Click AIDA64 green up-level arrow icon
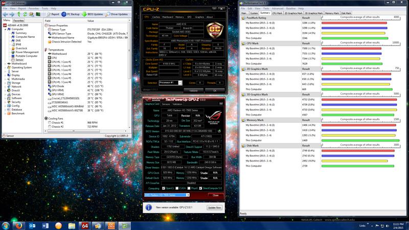This screenshot has width=409, height=230. coord(19,14)
